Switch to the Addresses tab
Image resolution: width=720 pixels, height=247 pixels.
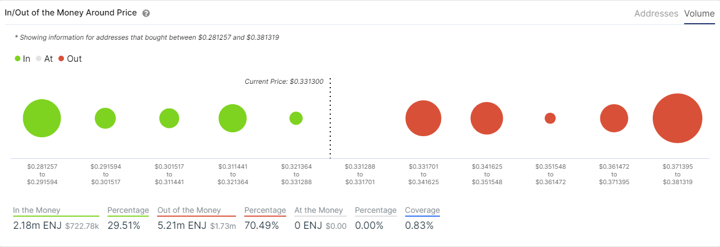point(656,13)
